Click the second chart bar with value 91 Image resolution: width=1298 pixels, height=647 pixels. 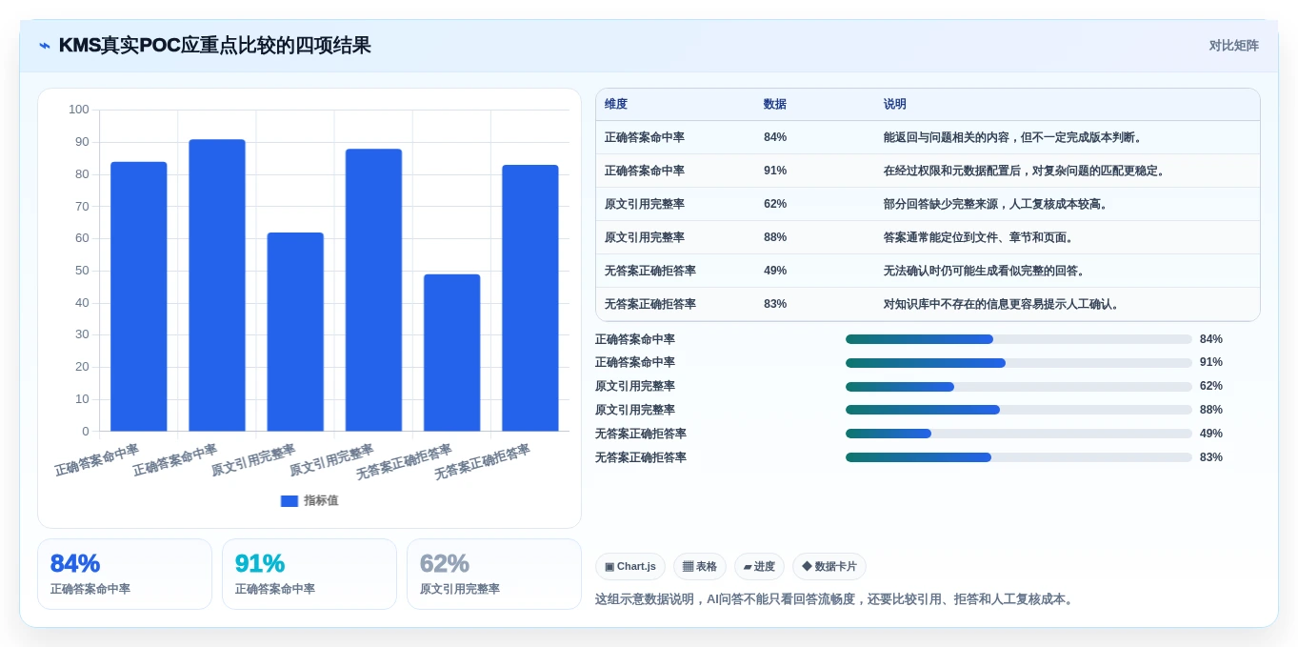click(x=217, y=285)
